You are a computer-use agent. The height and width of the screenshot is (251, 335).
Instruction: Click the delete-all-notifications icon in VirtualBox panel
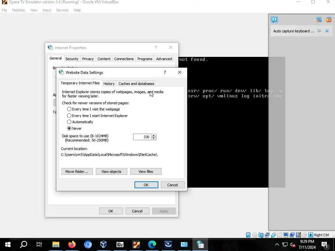coord(328,20)
